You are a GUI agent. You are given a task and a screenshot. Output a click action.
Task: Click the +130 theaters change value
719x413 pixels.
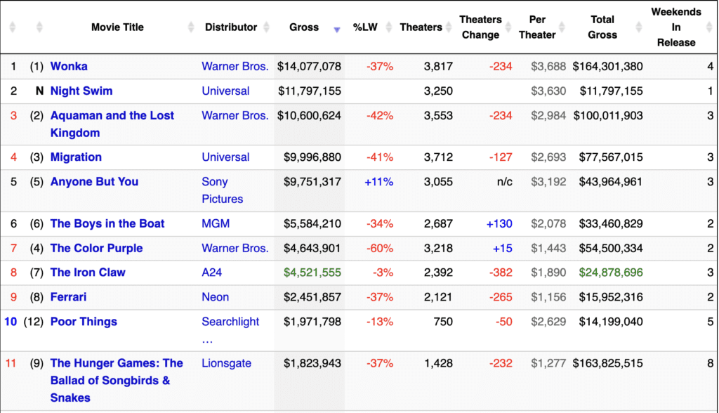tap(499, 223)
